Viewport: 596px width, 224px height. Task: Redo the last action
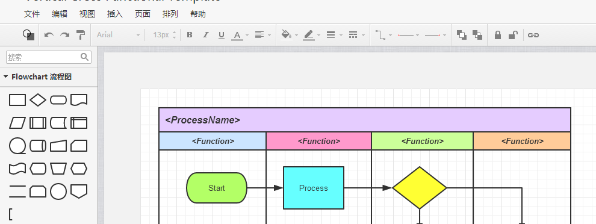tap(64, 35)
